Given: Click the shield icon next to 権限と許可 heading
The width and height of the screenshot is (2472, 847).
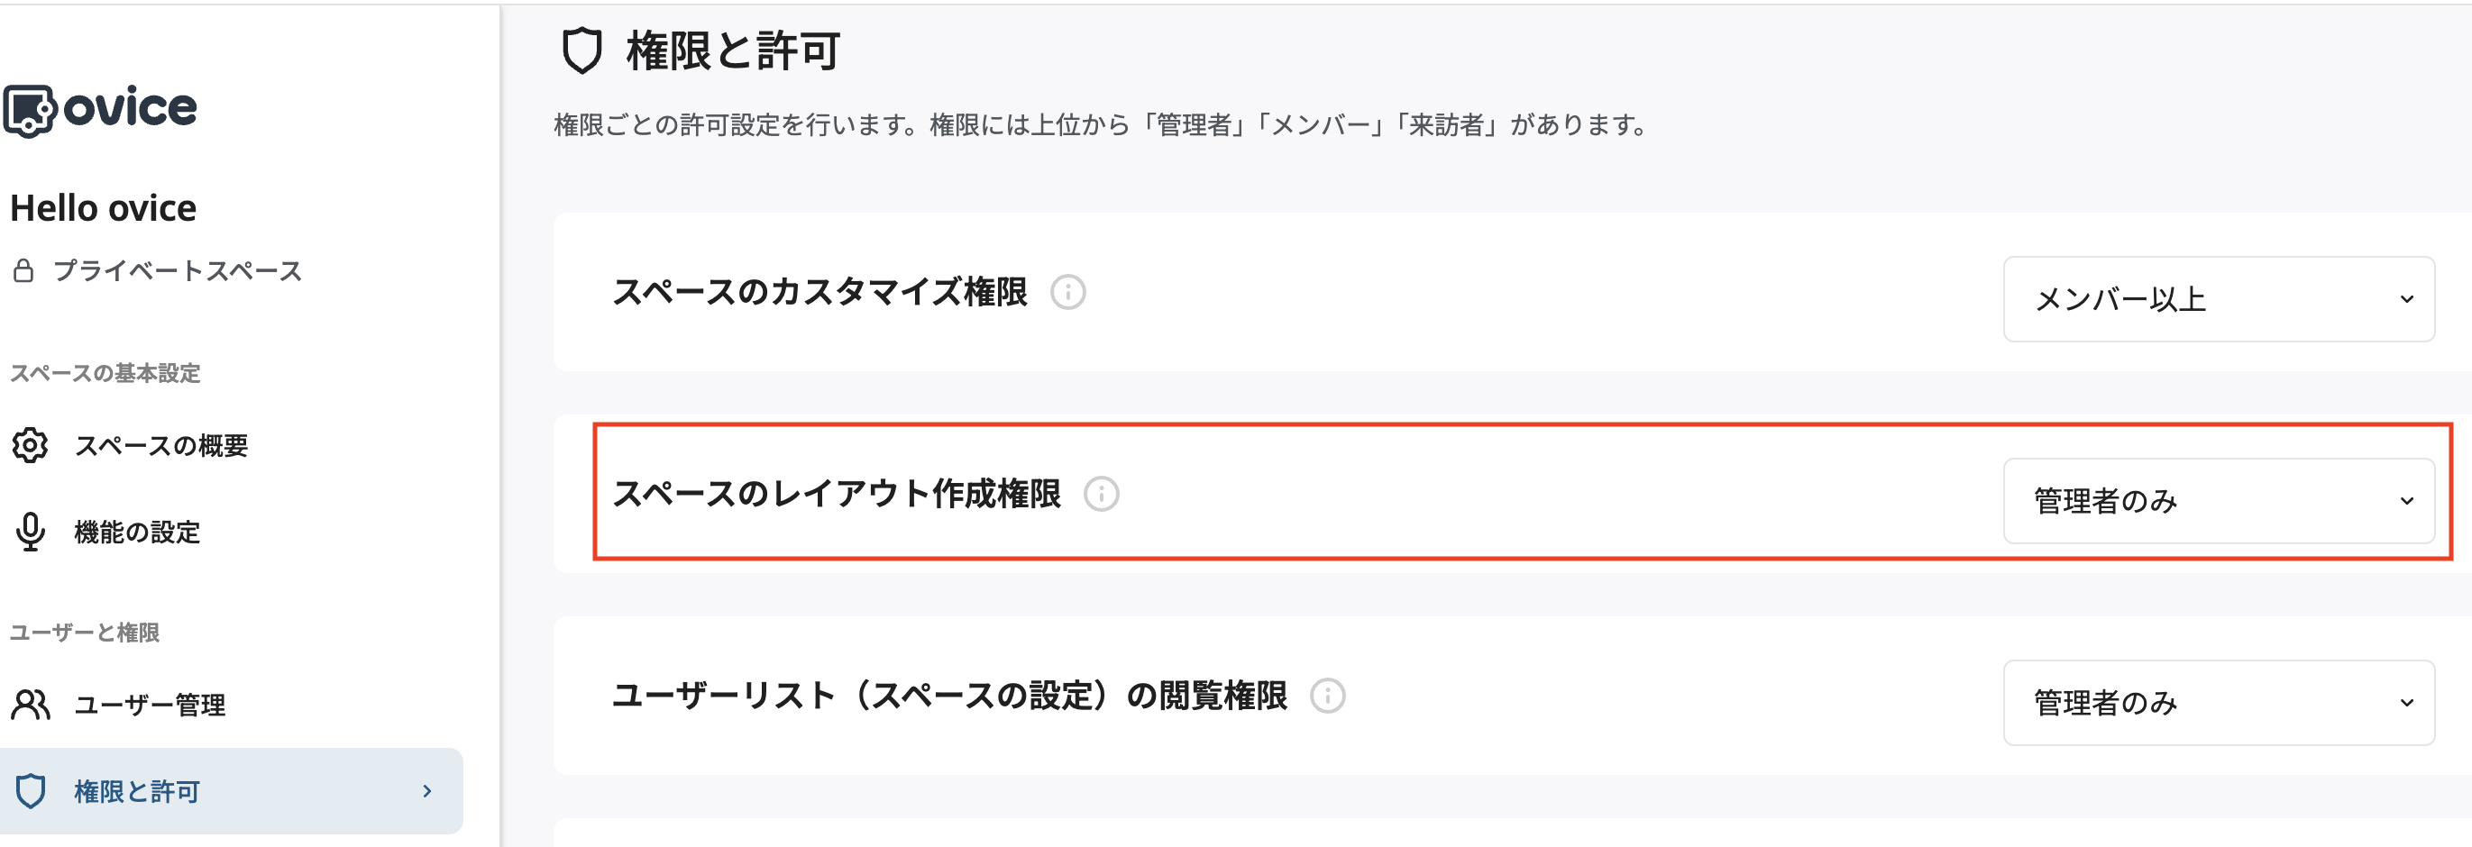Looking at the screenshot, I should 582,51.
